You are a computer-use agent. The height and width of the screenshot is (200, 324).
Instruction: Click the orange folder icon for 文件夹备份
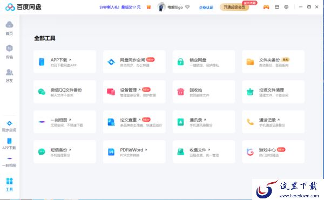250,62
